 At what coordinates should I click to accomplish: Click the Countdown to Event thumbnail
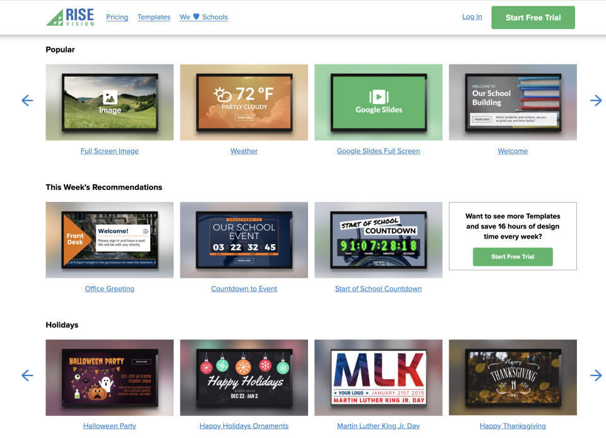coord(244,240)
